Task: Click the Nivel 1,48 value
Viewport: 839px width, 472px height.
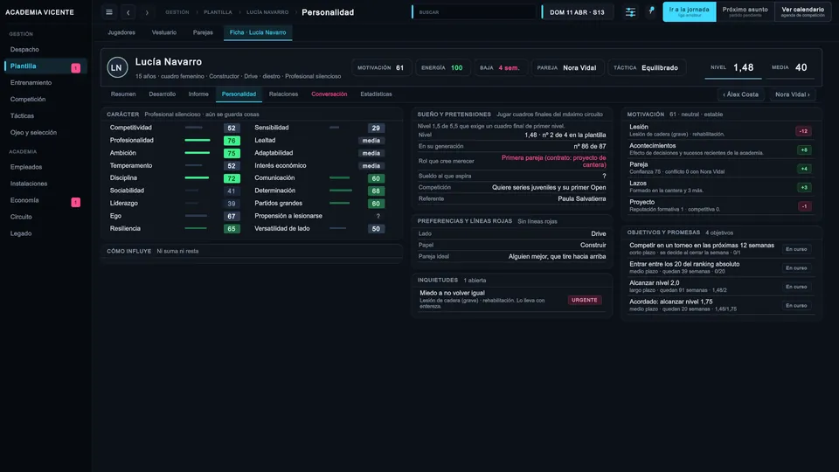Action: (x=743, y=67)
